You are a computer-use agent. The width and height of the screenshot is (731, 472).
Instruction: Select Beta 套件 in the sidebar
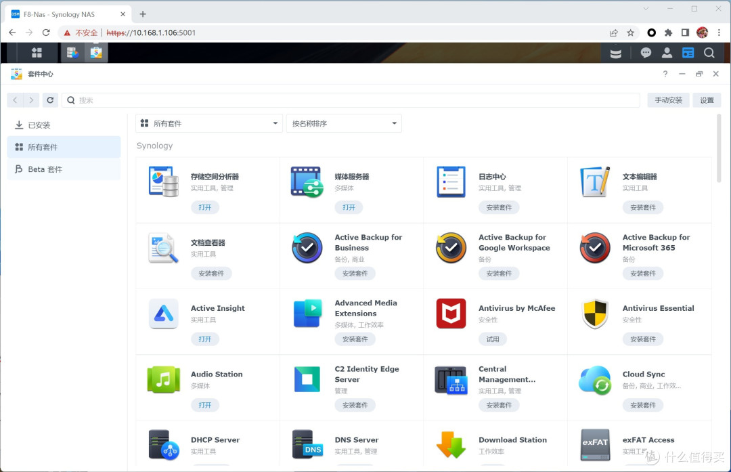tap(64, 169)
